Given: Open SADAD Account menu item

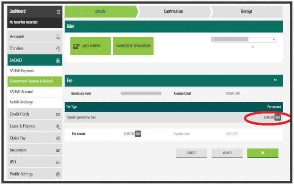Looking at the screenshot, I should click(x=21, y=92).
